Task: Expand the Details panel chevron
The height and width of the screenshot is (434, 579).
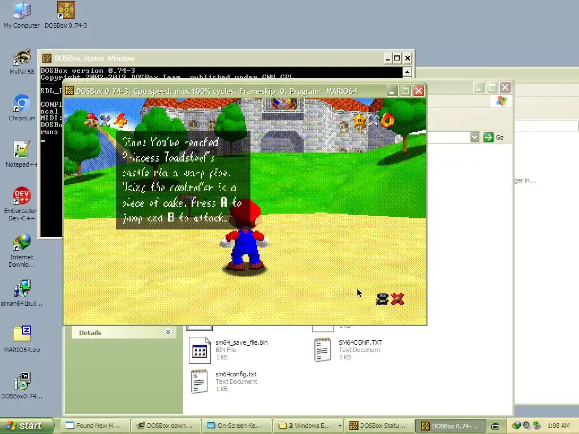Action: 168,332
